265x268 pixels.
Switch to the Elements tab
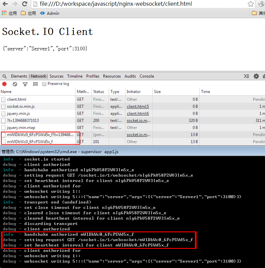pos(19,76)
